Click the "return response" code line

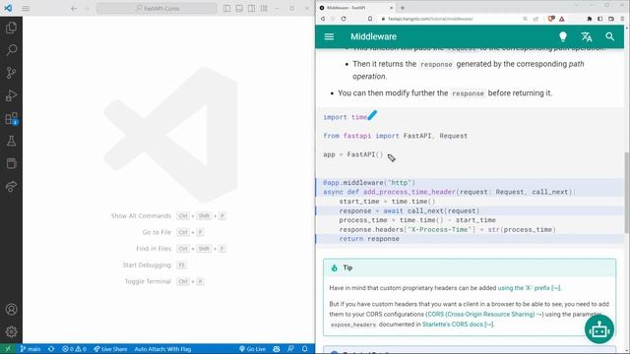coord(369,239)
